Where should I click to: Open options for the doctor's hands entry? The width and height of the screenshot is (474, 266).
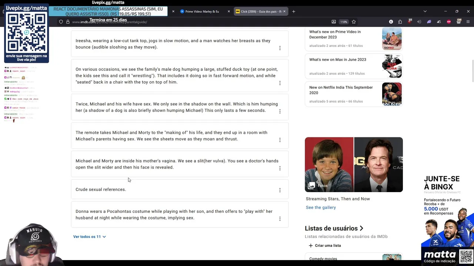pyautogui.click(x=280, y=168)
